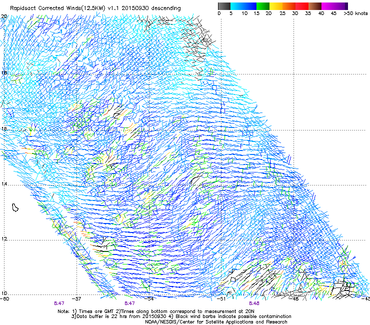Click the purple "8:48" time label

coord(254,303)
